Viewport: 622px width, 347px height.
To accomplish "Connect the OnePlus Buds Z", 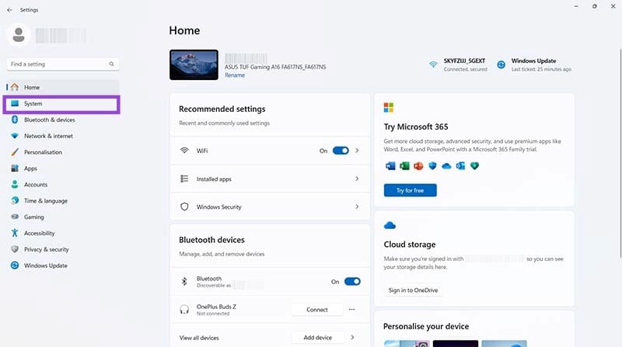I will [x=317, y=310].
